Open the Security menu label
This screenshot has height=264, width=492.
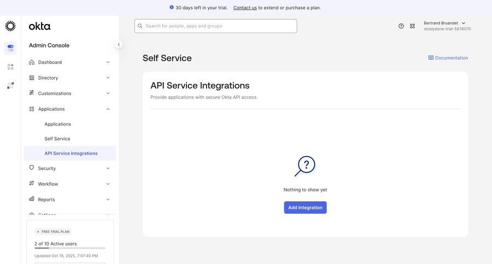click(x=47, y=169)
